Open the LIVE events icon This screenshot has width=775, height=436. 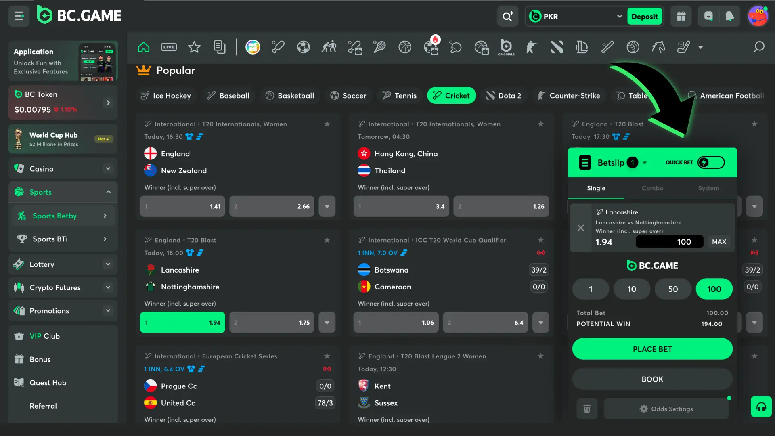pos(169,47)
